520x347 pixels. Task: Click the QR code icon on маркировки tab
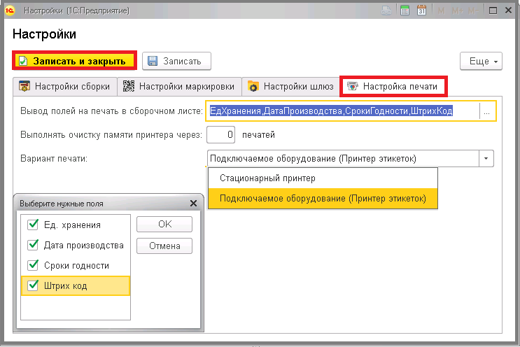129,86
